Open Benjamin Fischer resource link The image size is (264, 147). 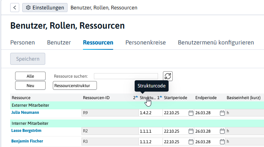coord(27,141)
